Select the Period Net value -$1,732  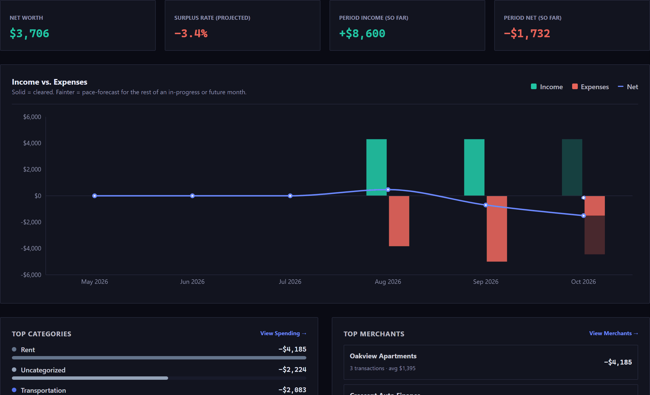click(x=527, y=34)
